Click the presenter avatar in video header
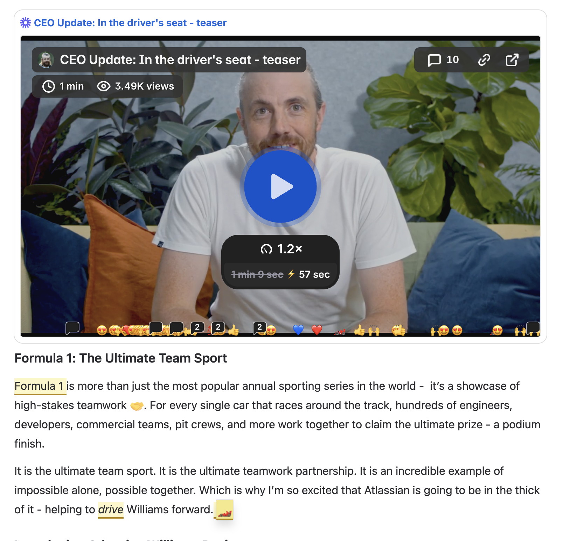Image resolution: width=577 pixels, height=541 pixels. (x=46, y=60)
